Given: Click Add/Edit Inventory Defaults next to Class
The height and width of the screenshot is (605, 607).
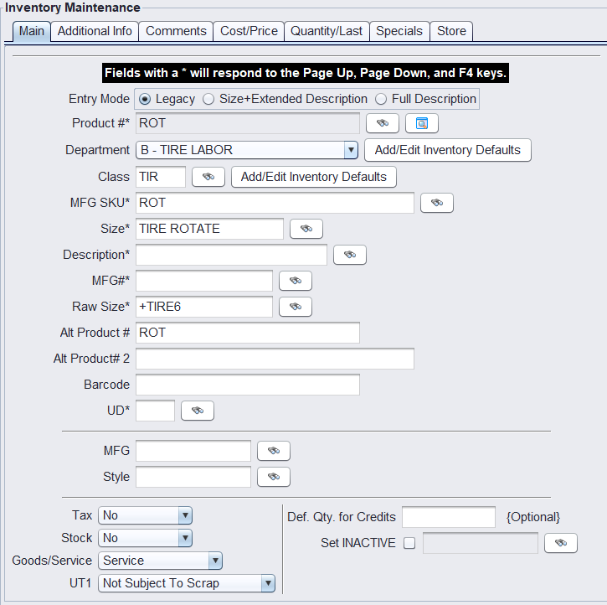Looking at the screenshot, I should [313, 177].
